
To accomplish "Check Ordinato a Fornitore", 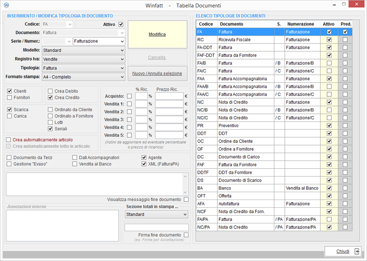I will 50,116.
